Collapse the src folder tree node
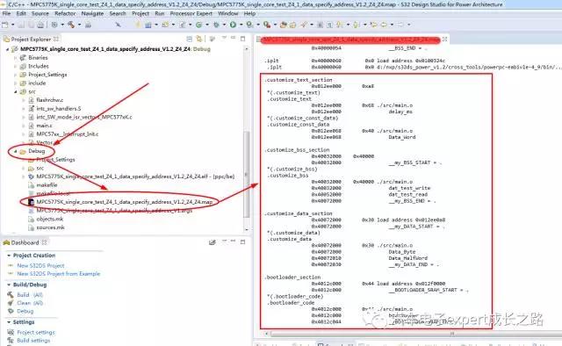The height and width of the screenshot is (346, 562). (x=16, y=92)
